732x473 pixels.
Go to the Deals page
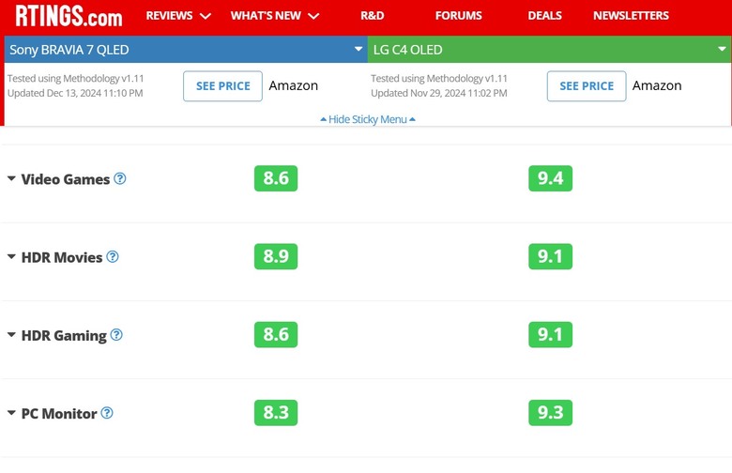point(545,16)
